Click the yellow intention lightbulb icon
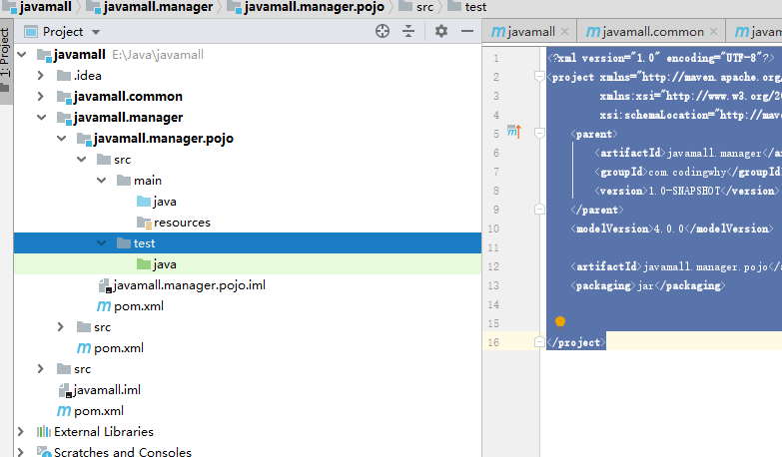Viewport: 782px width, 457px height. (x=560, y=322)
